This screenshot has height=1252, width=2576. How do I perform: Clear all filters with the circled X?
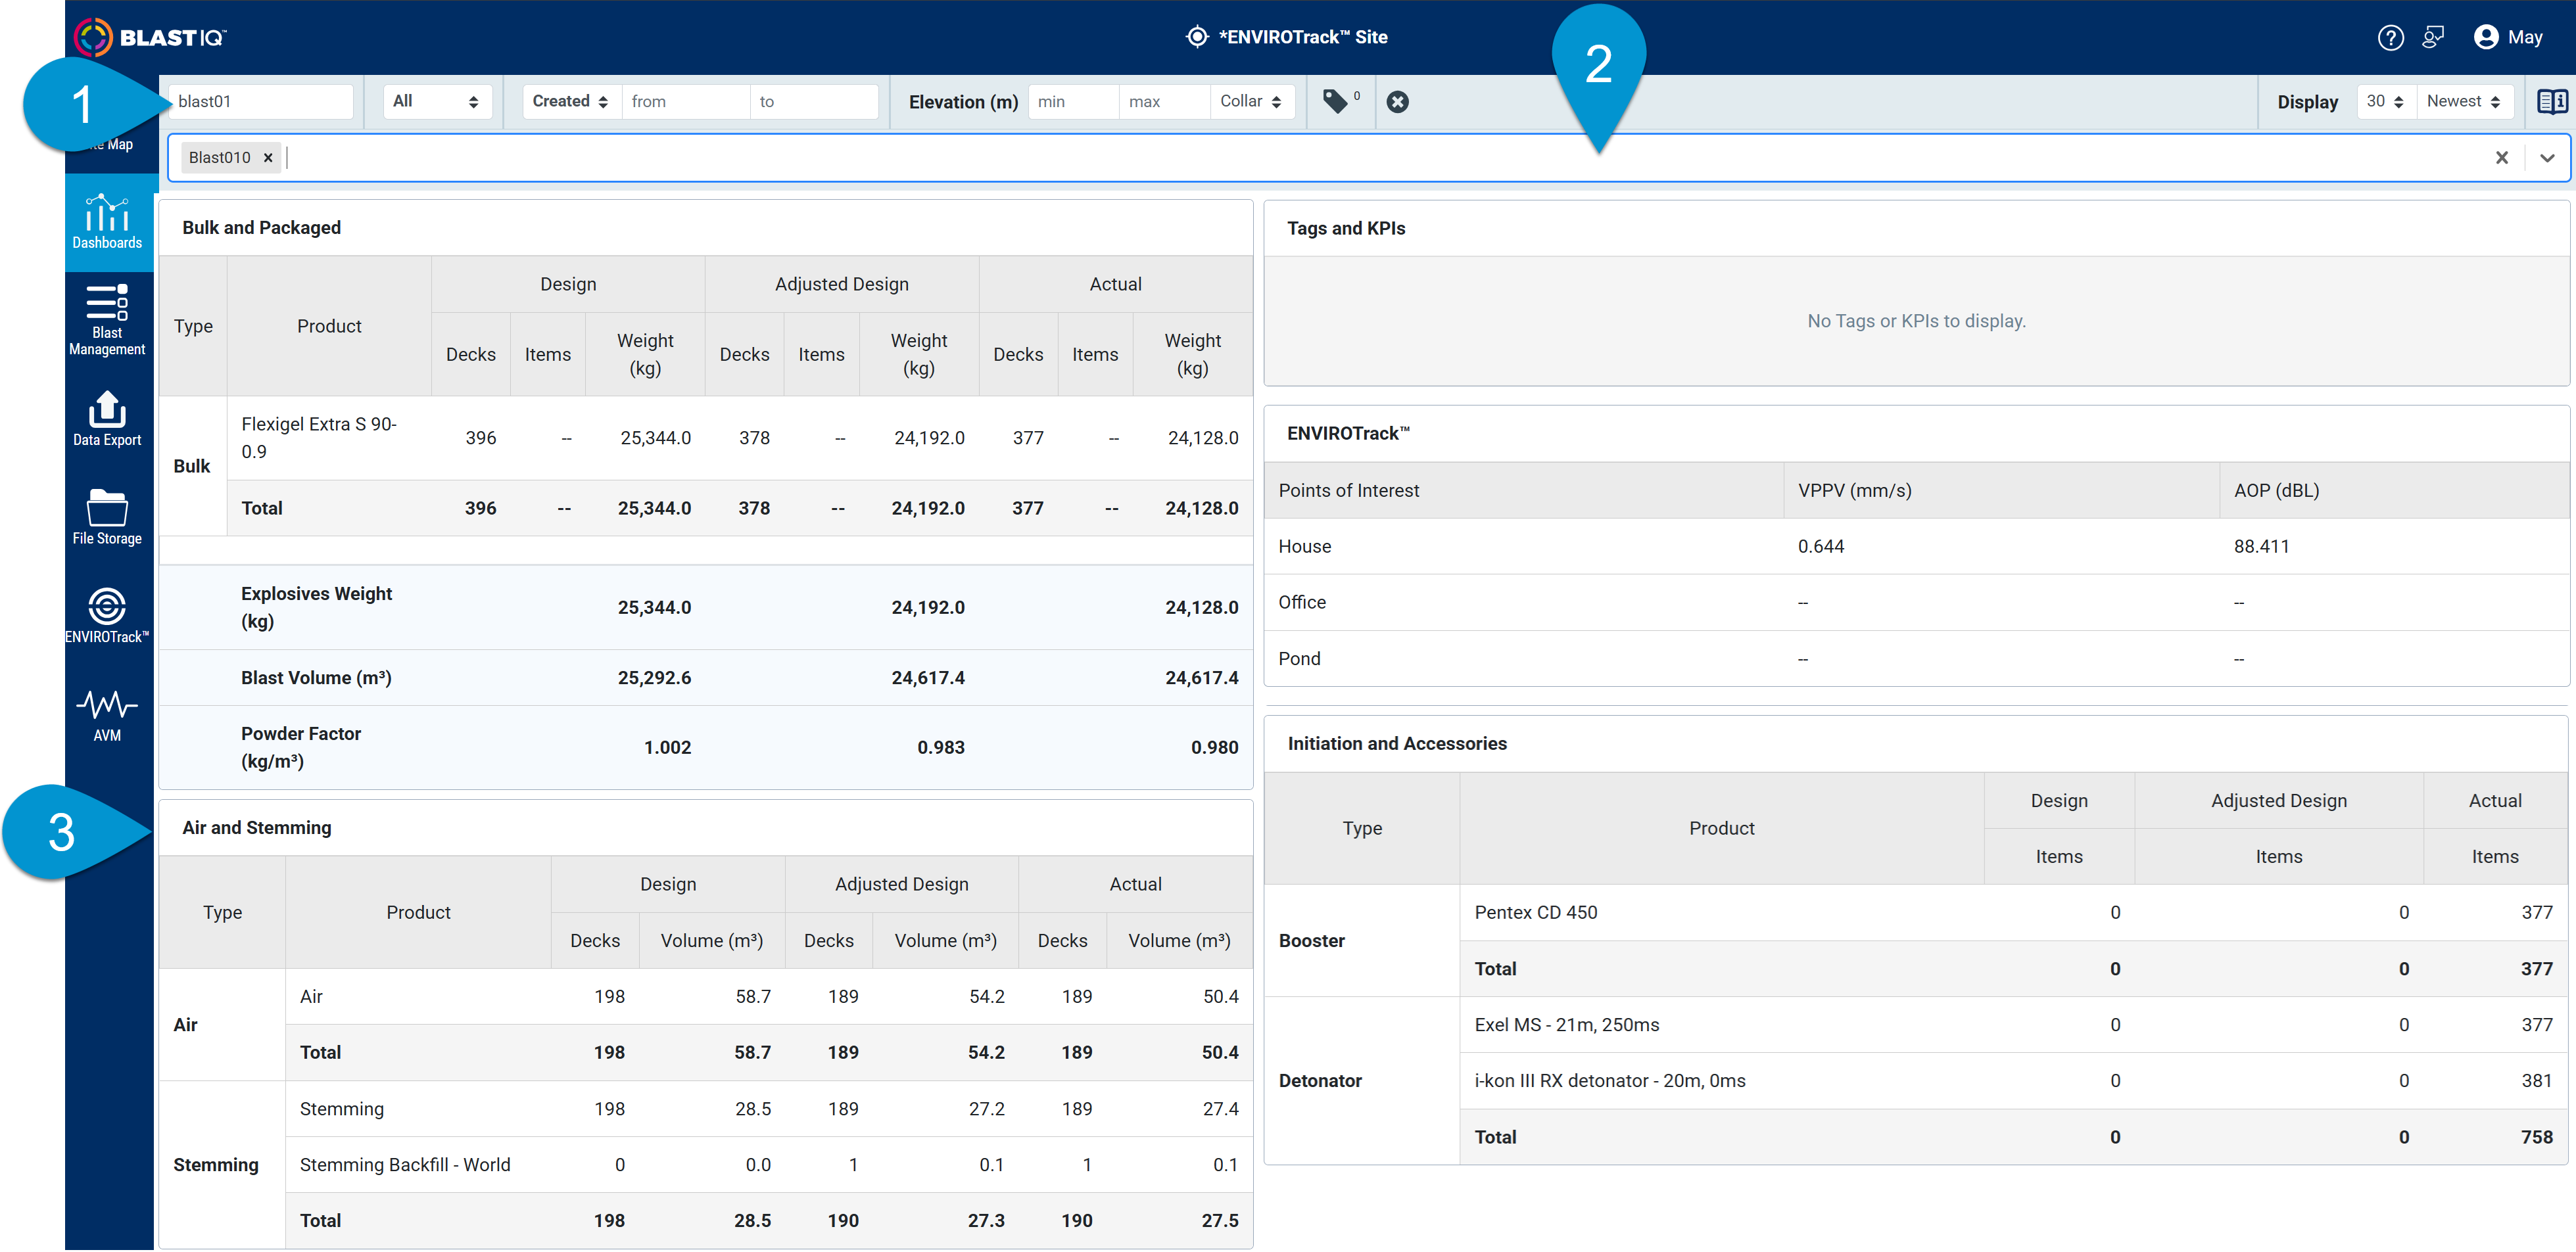[1397, 101]
